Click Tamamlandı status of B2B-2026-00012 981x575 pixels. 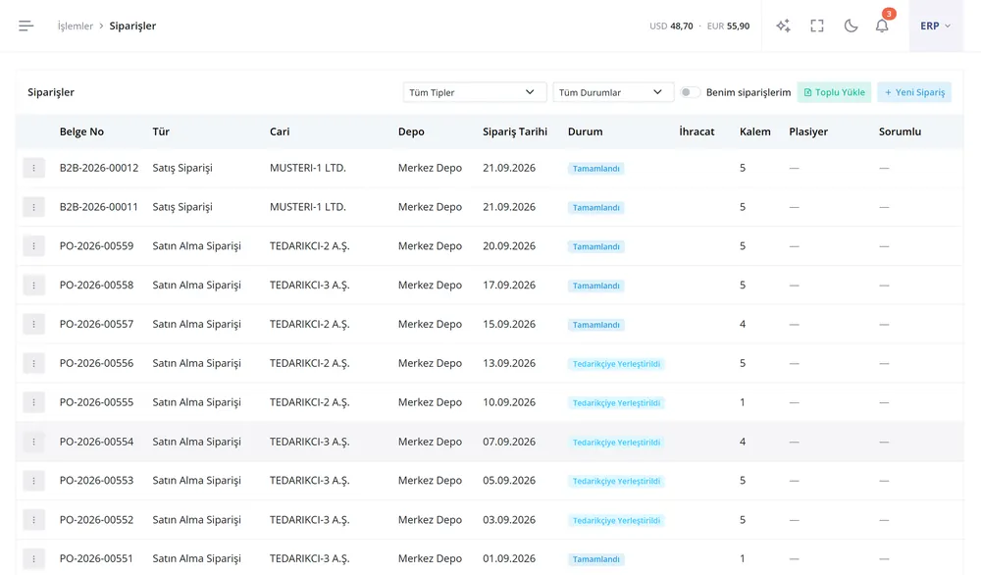(596, 169)
